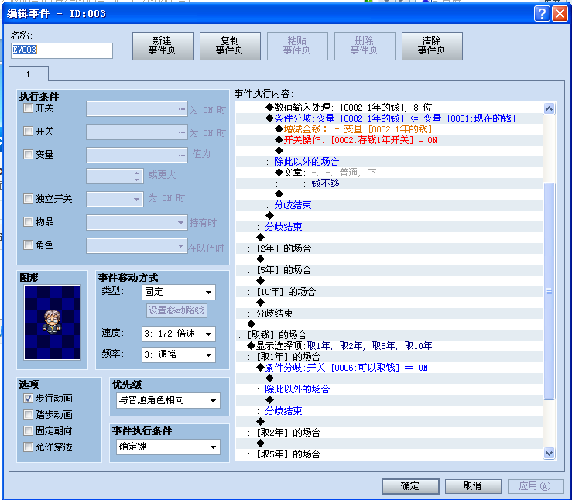Select the 开关操作 存钱1年开关 line
The image size is (572, 500).
click(389, 140)
